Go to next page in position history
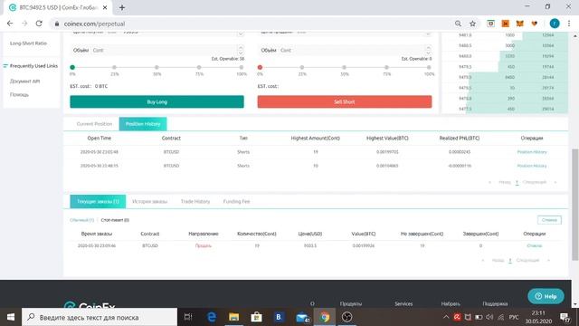 tap(535, 182)
